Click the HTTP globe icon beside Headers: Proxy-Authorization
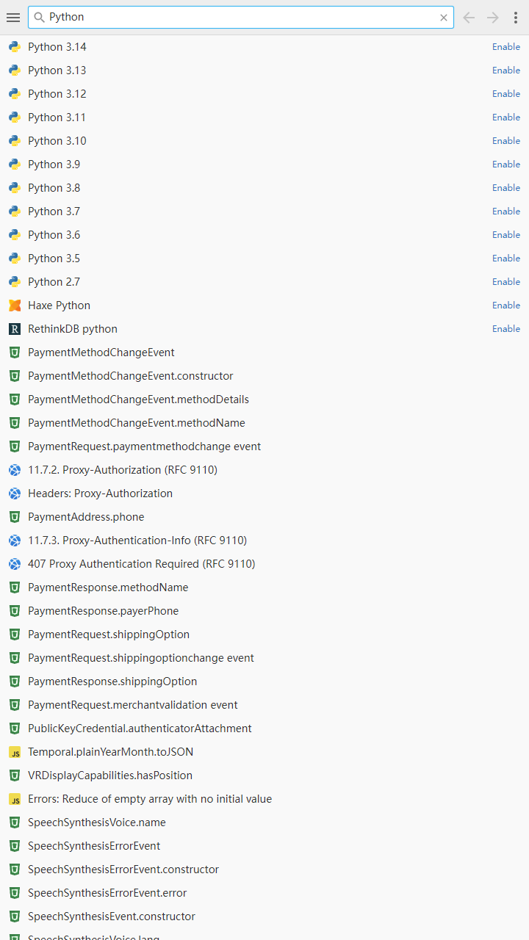Image resolution: width=529 pixels, height=940 pixels. [15, 493]
